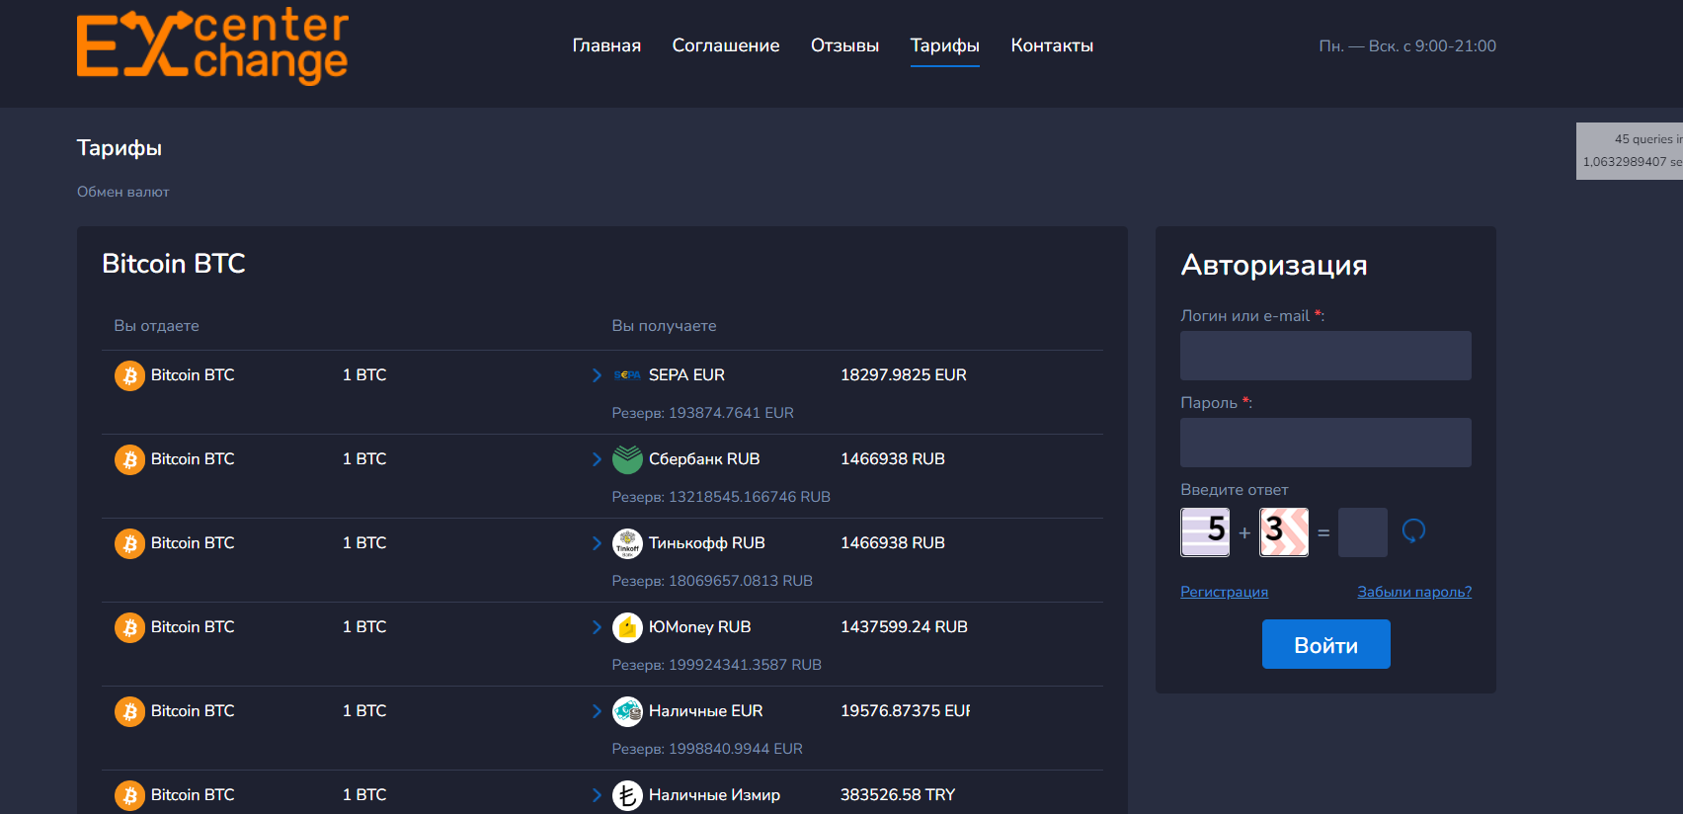Click the Наличные EUR label
The image size is (1683, 814).
[705, 711]
